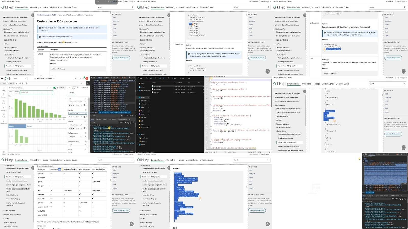Click the Rename icon in File Explorer toolbar
This screenshot has height=229, width=408.
pos(160,78)
